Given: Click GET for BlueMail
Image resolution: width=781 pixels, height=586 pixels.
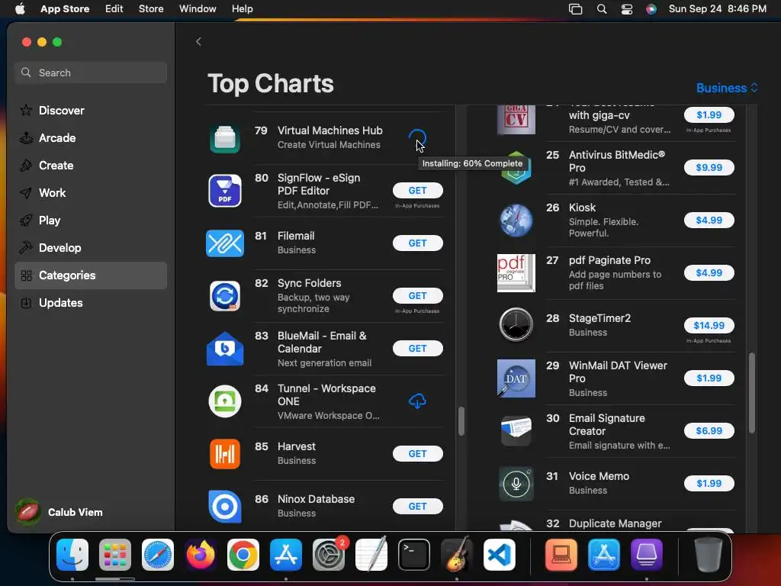Looking at the screenshot, I should coord(417,348).
